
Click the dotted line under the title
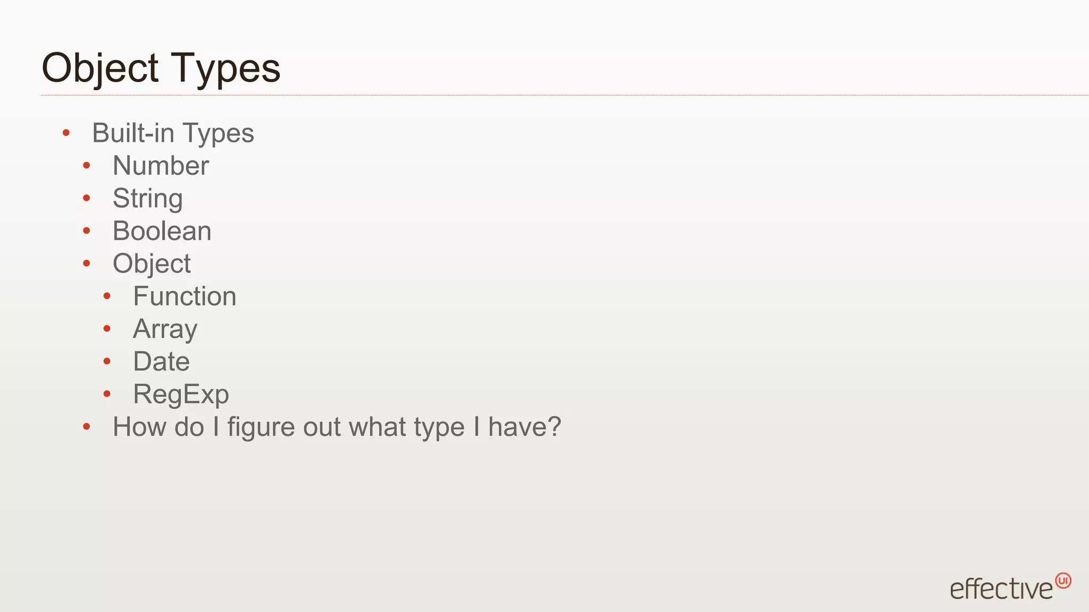[565, 95]
